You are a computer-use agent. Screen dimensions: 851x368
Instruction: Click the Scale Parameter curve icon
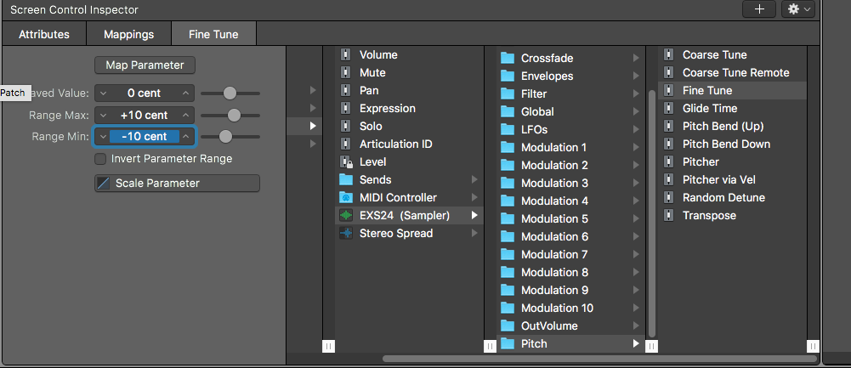coord(103,184)
